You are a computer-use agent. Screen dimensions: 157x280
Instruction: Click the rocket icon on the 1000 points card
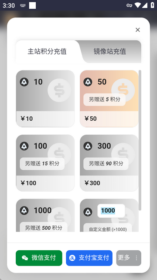(x=24, y=210)
